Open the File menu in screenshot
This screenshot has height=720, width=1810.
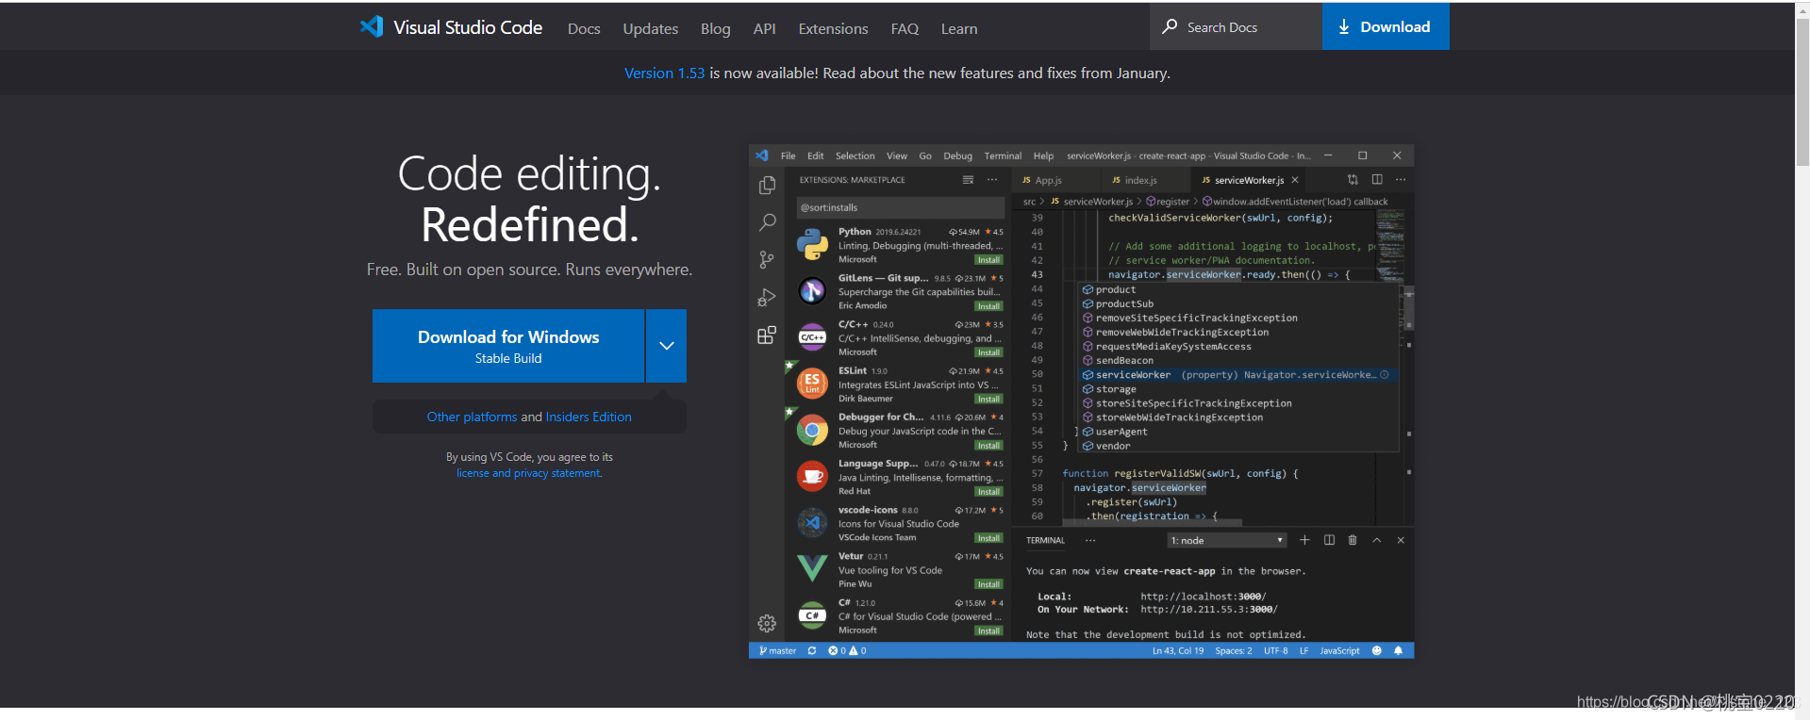click(x=789, y=156)
